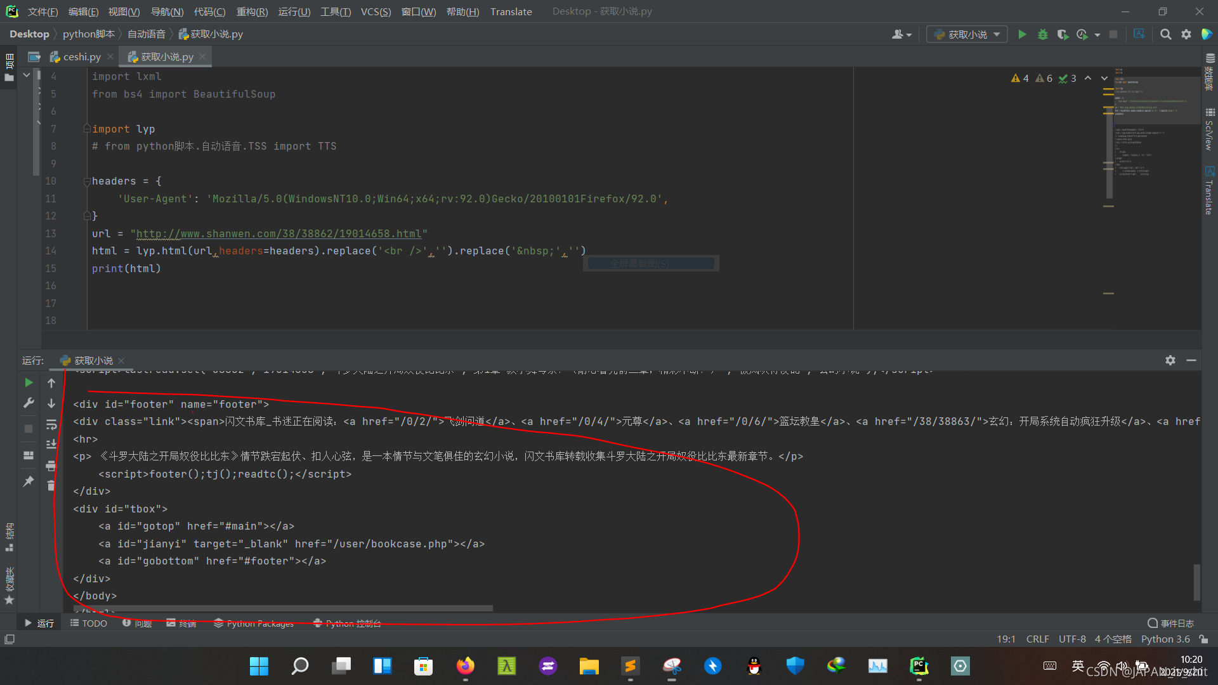Open the user account icon dropdown

(x=901, y=34)
